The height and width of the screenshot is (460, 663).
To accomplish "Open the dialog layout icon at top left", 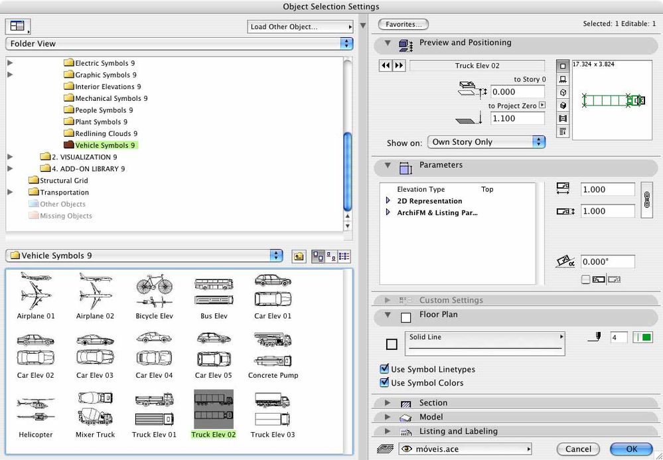I will (x=17, y=27).
